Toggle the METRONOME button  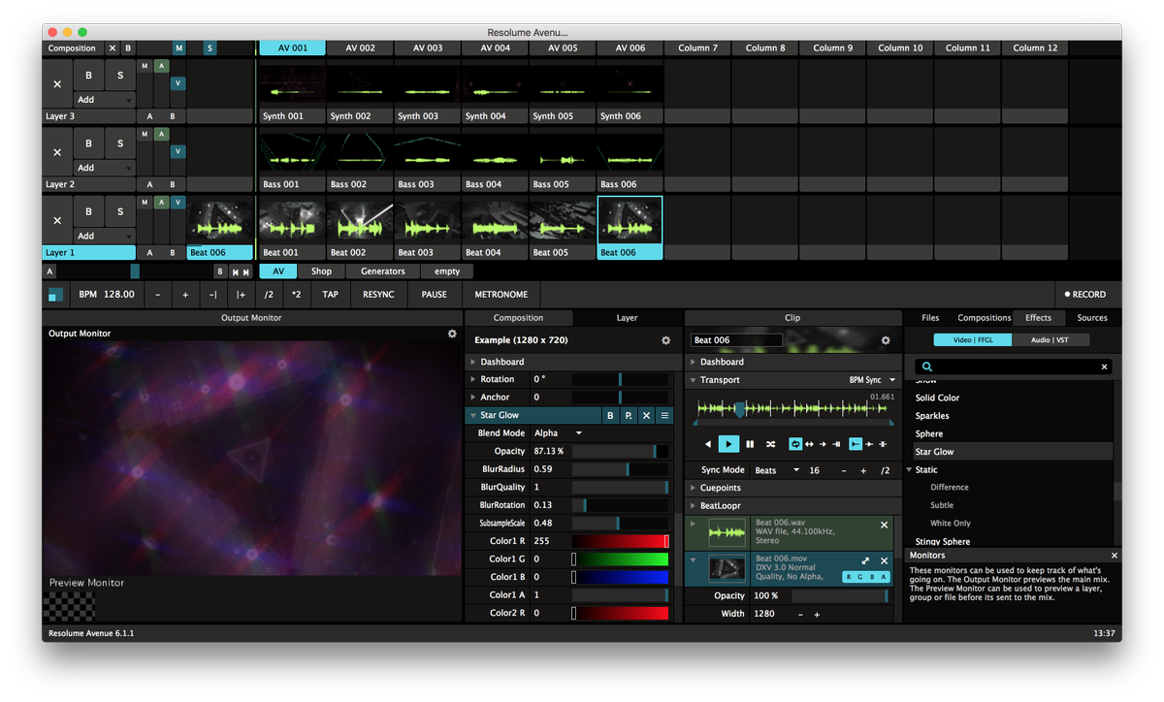point(501,295)
